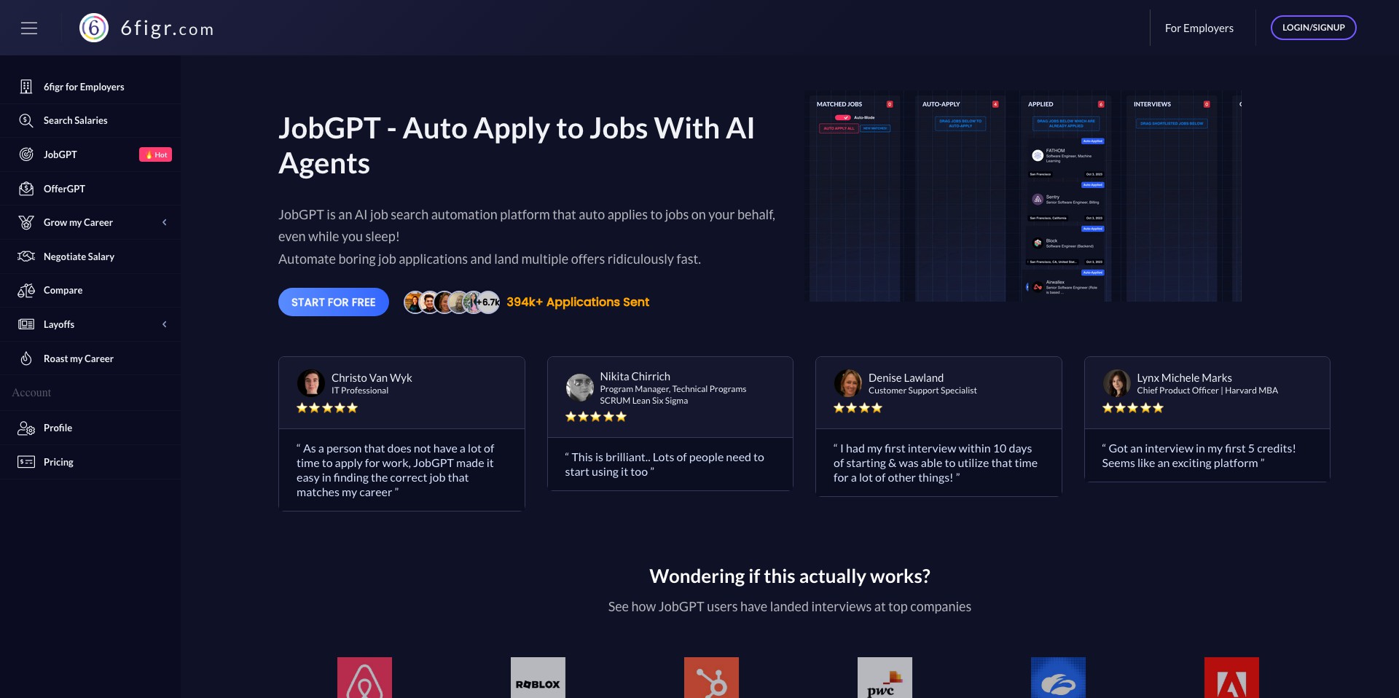1399x698 pixels.
Task: Click 'Got an interview in my first 5 credits' quote
Action: [1199, 455]
